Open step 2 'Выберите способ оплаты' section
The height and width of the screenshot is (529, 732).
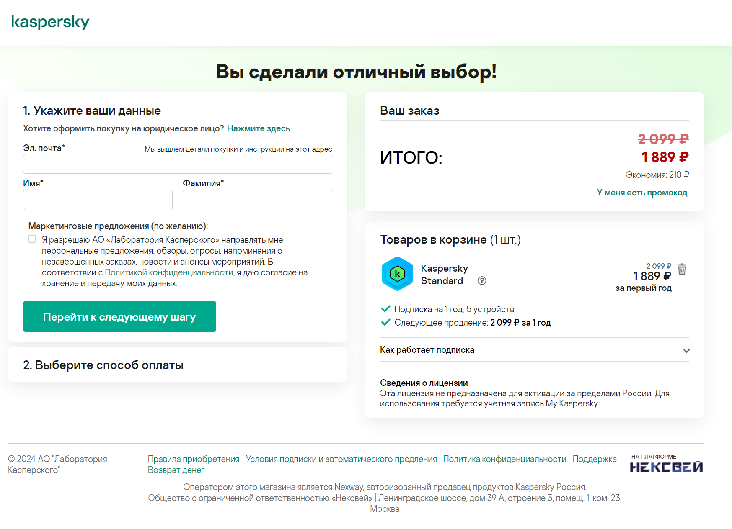point(103,365)
